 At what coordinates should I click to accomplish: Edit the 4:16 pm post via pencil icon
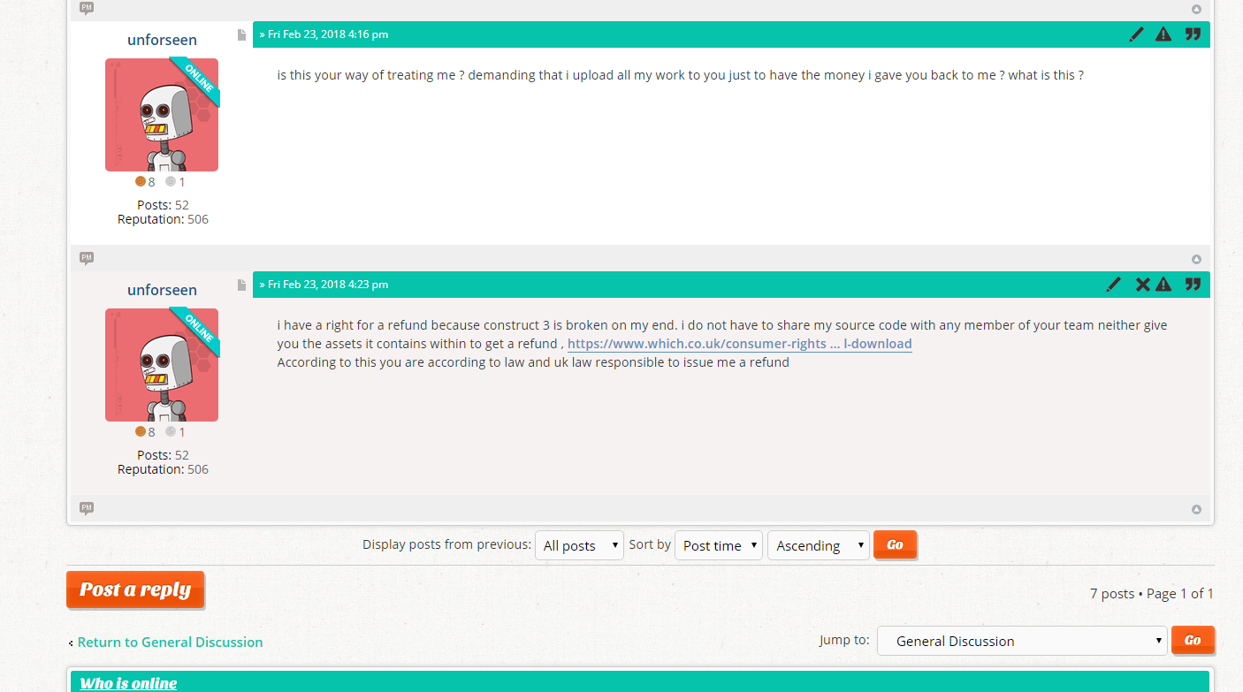[1136, 34]
